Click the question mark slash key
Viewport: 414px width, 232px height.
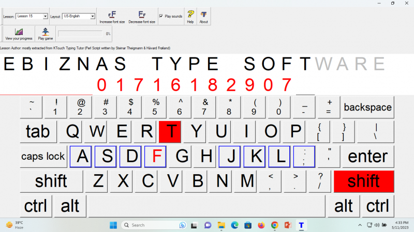tap(320, 181)
